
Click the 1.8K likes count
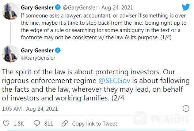click(x=19, y=124)
